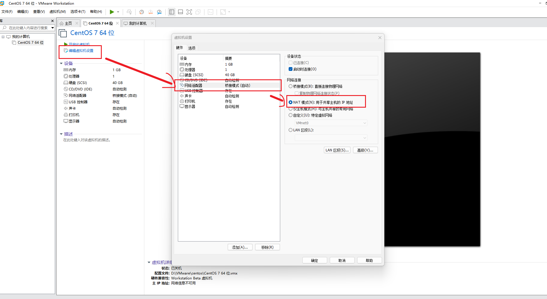Click the library search input field

(28, 28)
